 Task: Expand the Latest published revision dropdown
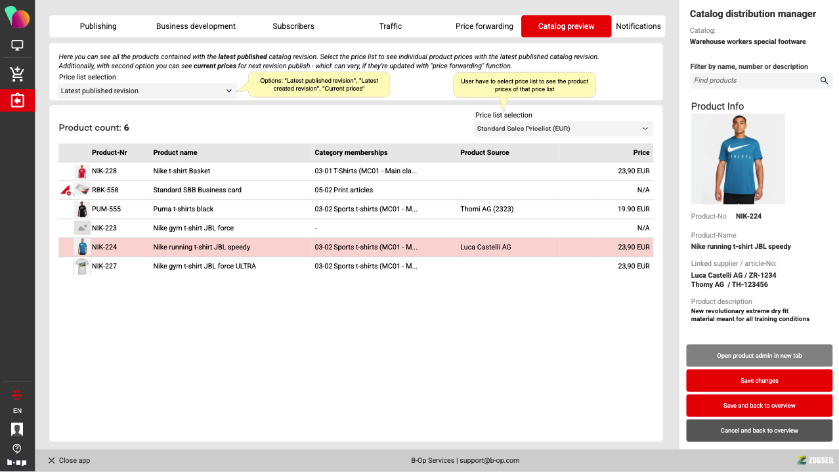(x=146, y=91)
